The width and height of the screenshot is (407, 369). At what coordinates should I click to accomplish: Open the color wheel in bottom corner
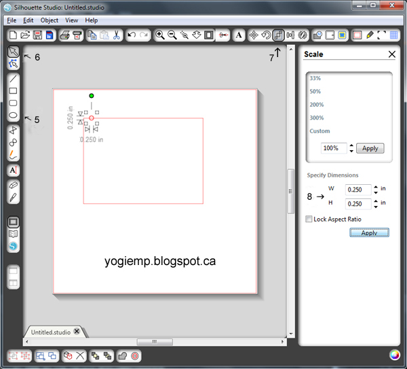pyautogui.click(x=394, y=355)
